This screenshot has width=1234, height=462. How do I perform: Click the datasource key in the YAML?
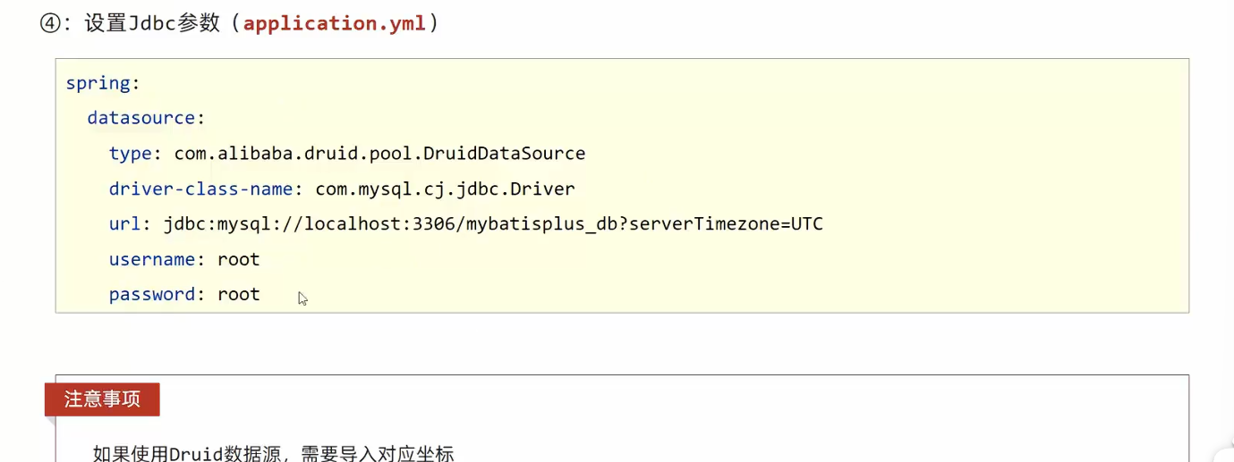pyautogui.click(x=140, y=118)
